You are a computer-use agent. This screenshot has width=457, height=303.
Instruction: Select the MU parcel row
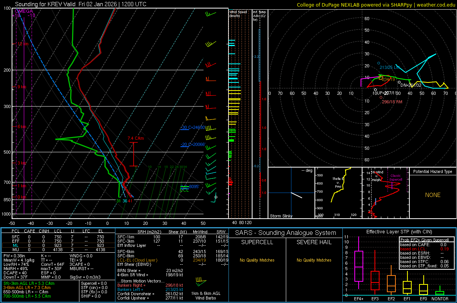(x=58, y=250)
